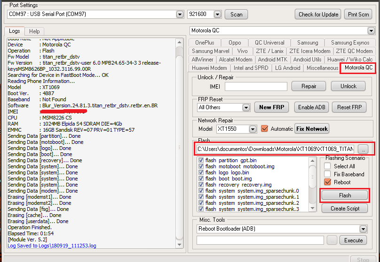The height and width of the screenshot is (262, 380).
Task: Open the FRP Reset All Others dropdown
Action: click(x=246, y=107)
